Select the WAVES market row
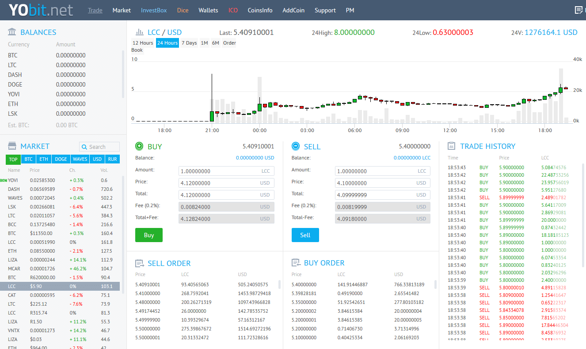 [x=60, y=198]
